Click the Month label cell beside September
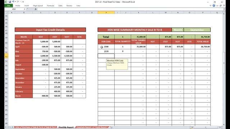The width and height of the screenshot is (230, 129). point(178,30)
